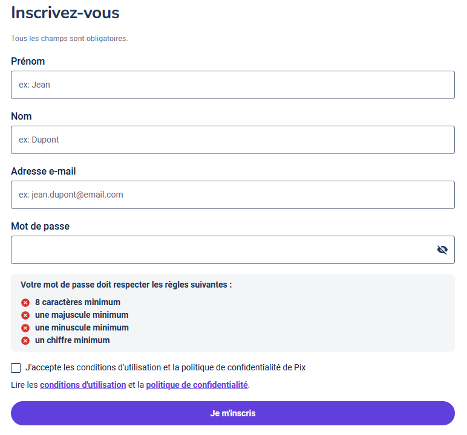Click the password rules heading text

pos(126,285)
